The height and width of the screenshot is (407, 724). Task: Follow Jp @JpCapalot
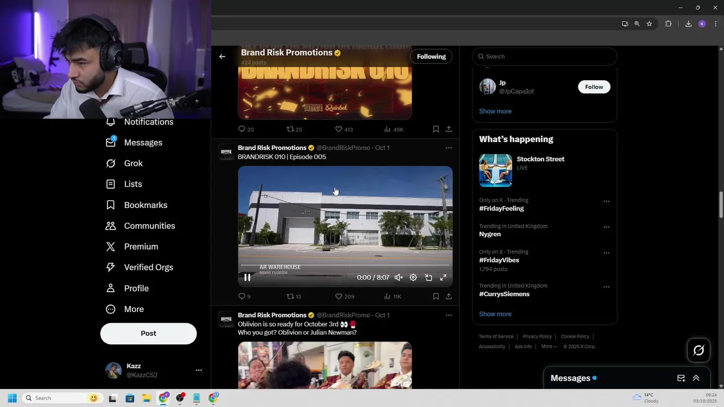pos(594,87)
